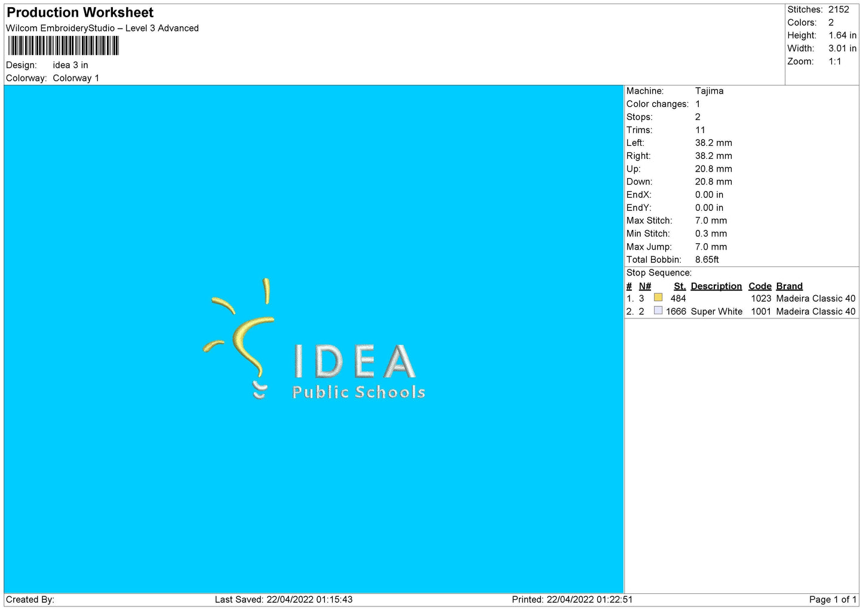Select machine value 'Tajima'
This screenshot has height=610, width=863.
click(x=709, y=91)
